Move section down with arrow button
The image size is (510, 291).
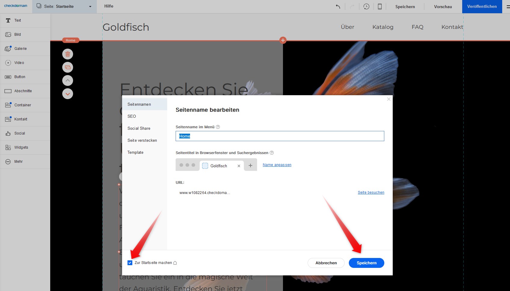68,94
